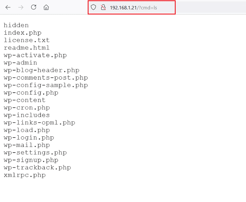
Task: Reload the current page
Action: (x=33, y=7)
